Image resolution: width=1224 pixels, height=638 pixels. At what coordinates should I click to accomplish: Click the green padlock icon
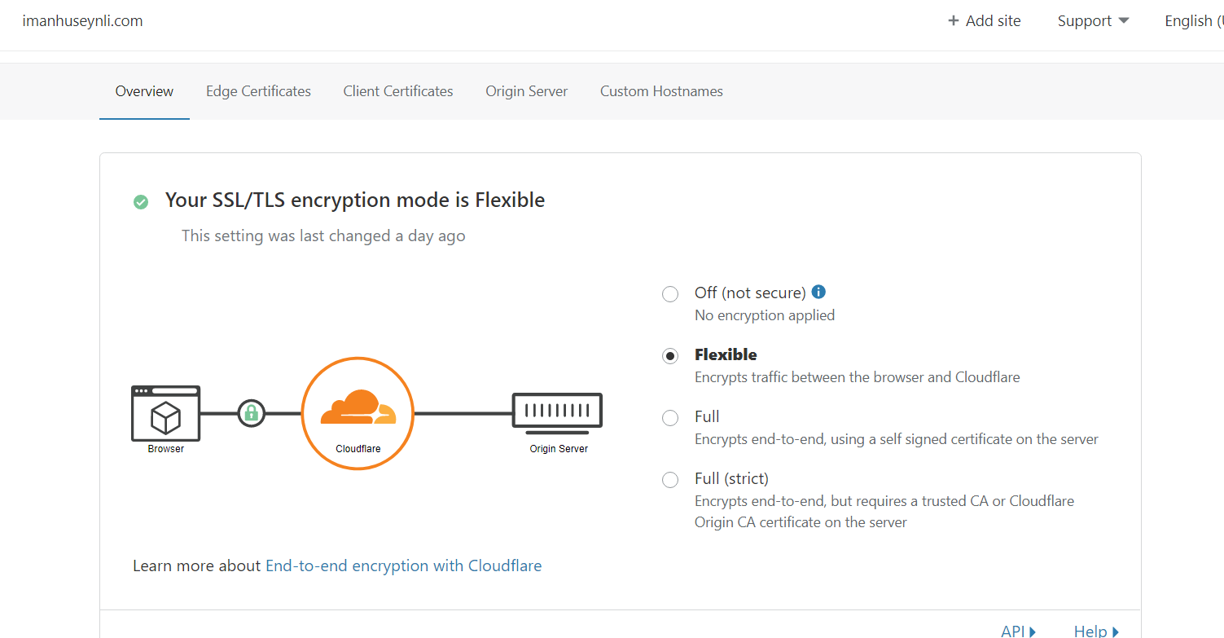coord(251,413)
